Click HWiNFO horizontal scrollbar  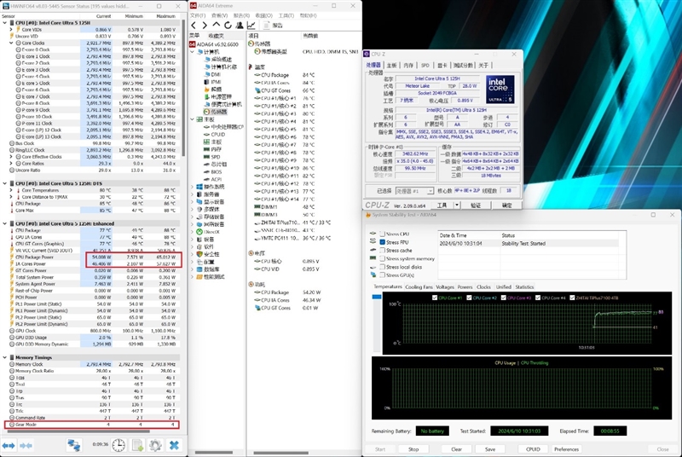click(78, 431)
